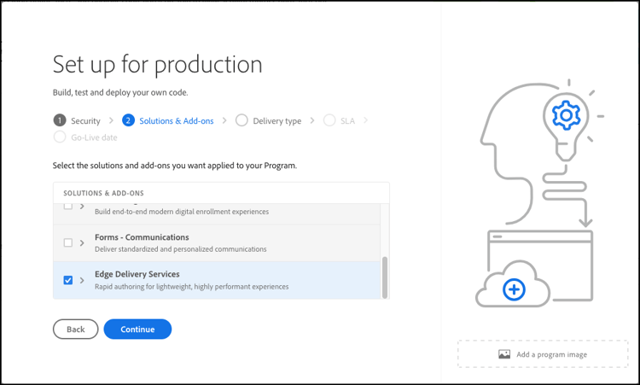Click the picture icon beside Add a program image
The image size is (640, 385).
coord(504,354)
